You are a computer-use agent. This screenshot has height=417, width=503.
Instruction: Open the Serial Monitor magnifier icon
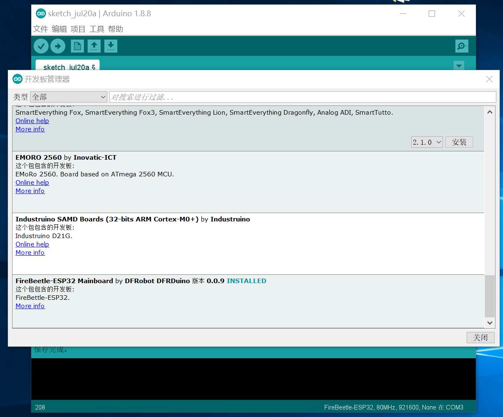click(x=462, y=46)
